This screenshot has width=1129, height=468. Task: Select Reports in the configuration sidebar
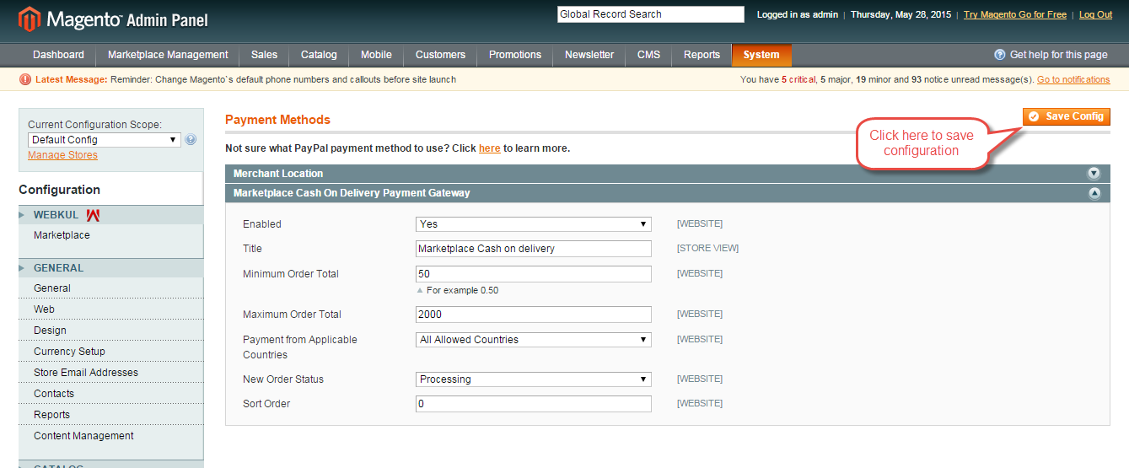click(51, 415)
